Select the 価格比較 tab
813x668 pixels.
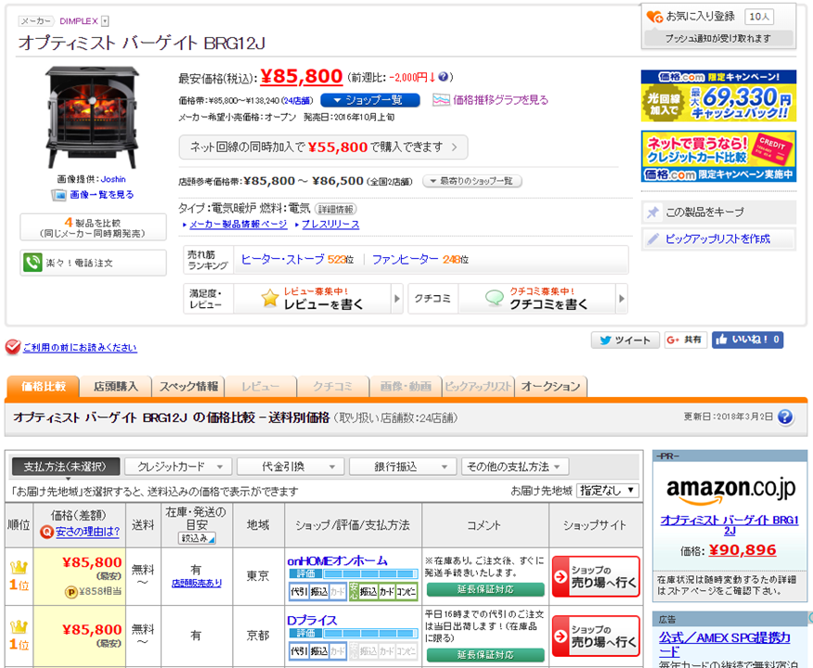[43, 386]
